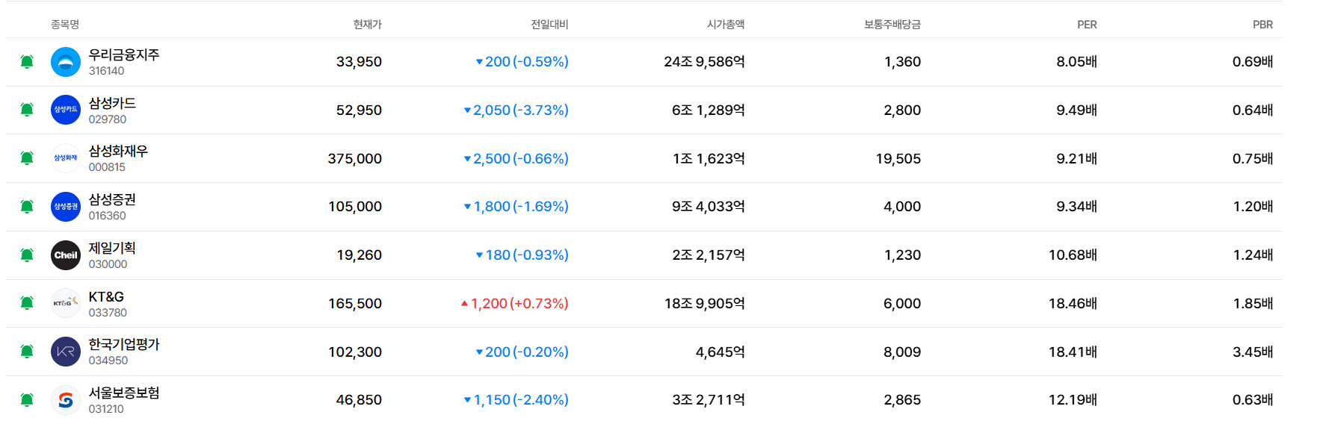This screenshot has height=421, width=1317.
Task: Click the 우리금융지주 company logo
Action: pos(66,62)
